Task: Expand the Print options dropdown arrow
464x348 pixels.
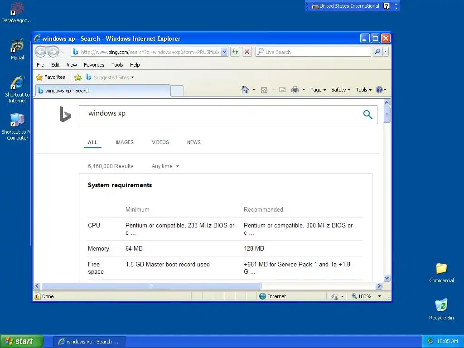Action: 304,90
